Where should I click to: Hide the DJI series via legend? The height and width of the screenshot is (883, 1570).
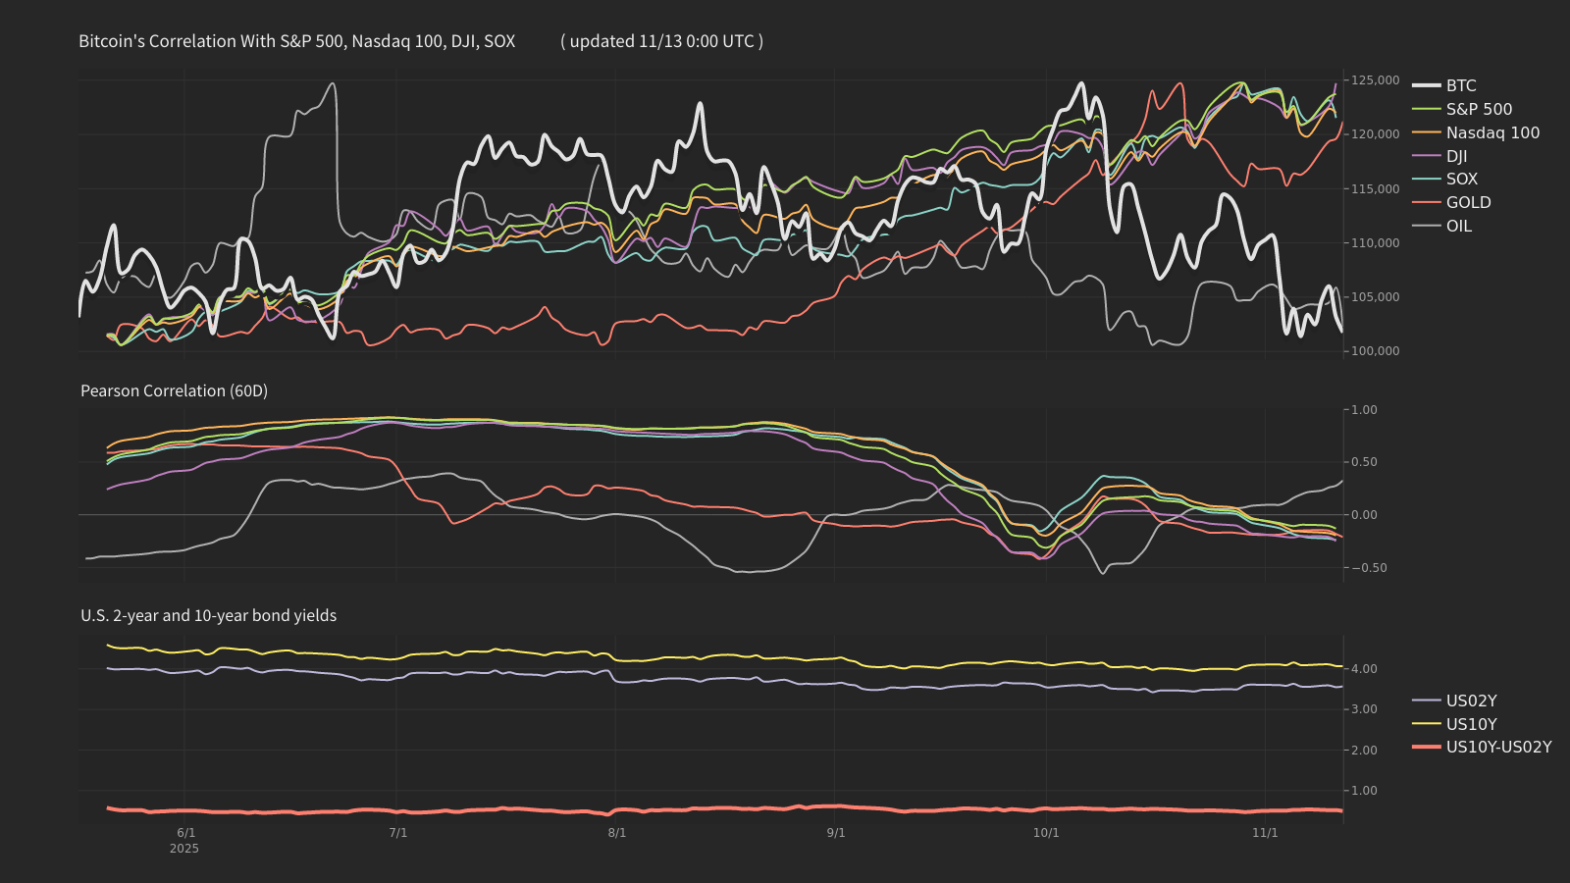pyautogui.click(x=1456, y=156)
